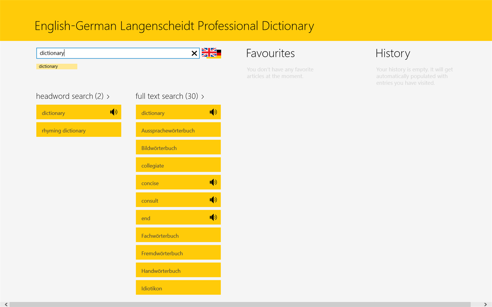Open the collegiate entry
The height and width of the screenshot is (307, 492).
(178, 165)
